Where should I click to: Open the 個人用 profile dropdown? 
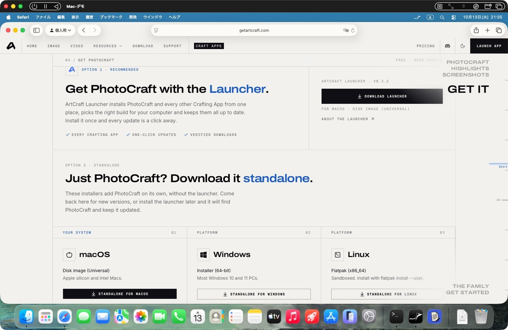coord(60,30)
